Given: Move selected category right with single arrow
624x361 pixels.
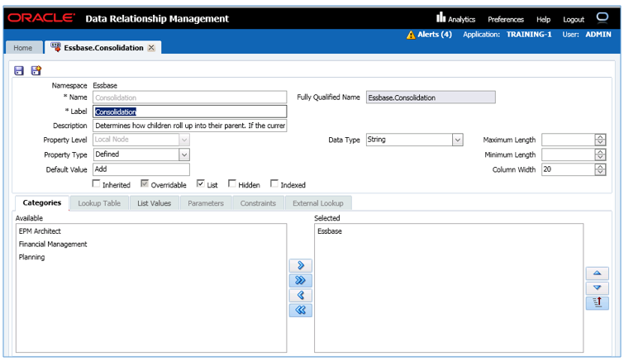Looking at the screenshot, I should pos(301,265).
